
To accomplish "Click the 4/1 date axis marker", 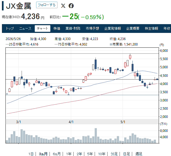I will point(71,122).
